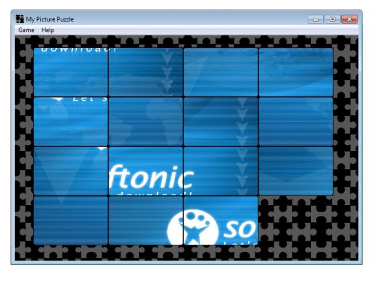386x281 pixels.
Task: Open the Game menu
Action: [26, 30]
